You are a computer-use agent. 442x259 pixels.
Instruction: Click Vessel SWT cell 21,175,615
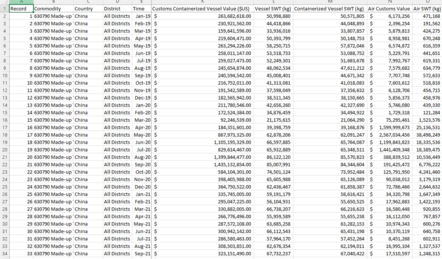tap(273, 120)
